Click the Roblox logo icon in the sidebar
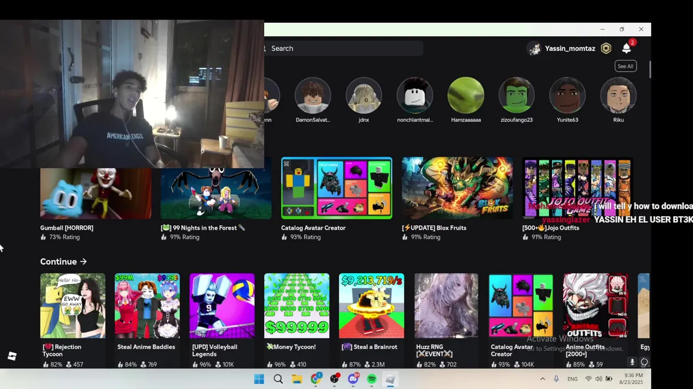This screenshot has width=693, height=389. [12, 356]
